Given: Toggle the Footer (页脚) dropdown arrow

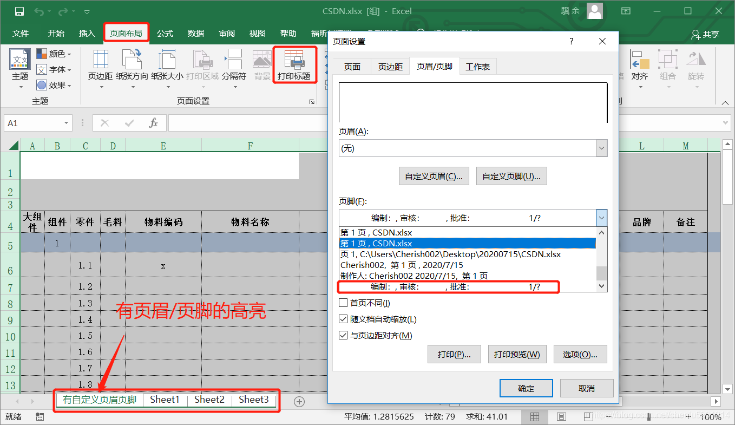Looking at the screenshot, I should (601, 218).
